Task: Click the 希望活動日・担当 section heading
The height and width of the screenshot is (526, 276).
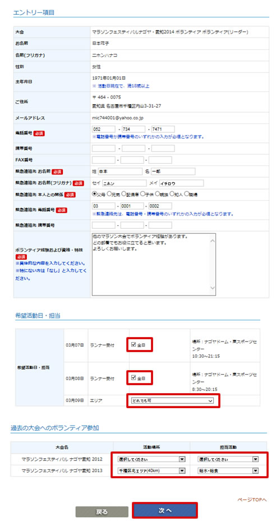Action: 37,315
